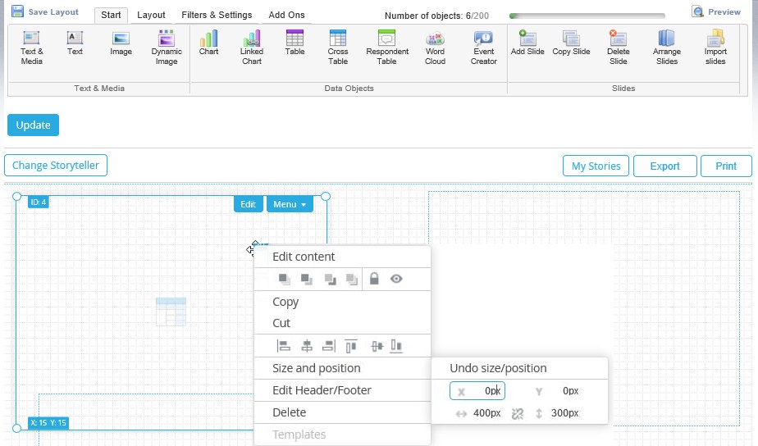This screenshot has height=446, width=758.
Task: Click the object count progress bar
Action: [x=587, y=16]
